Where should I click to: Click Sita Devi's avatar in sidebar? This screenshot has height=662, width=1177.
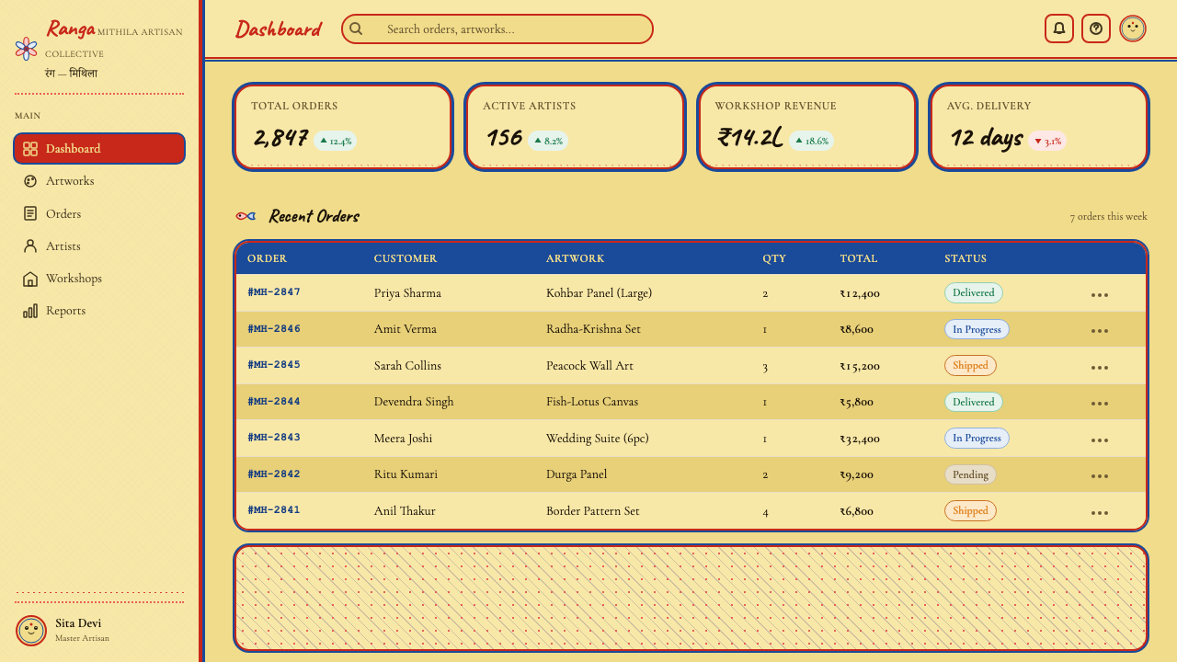click(x=31, y=631)
